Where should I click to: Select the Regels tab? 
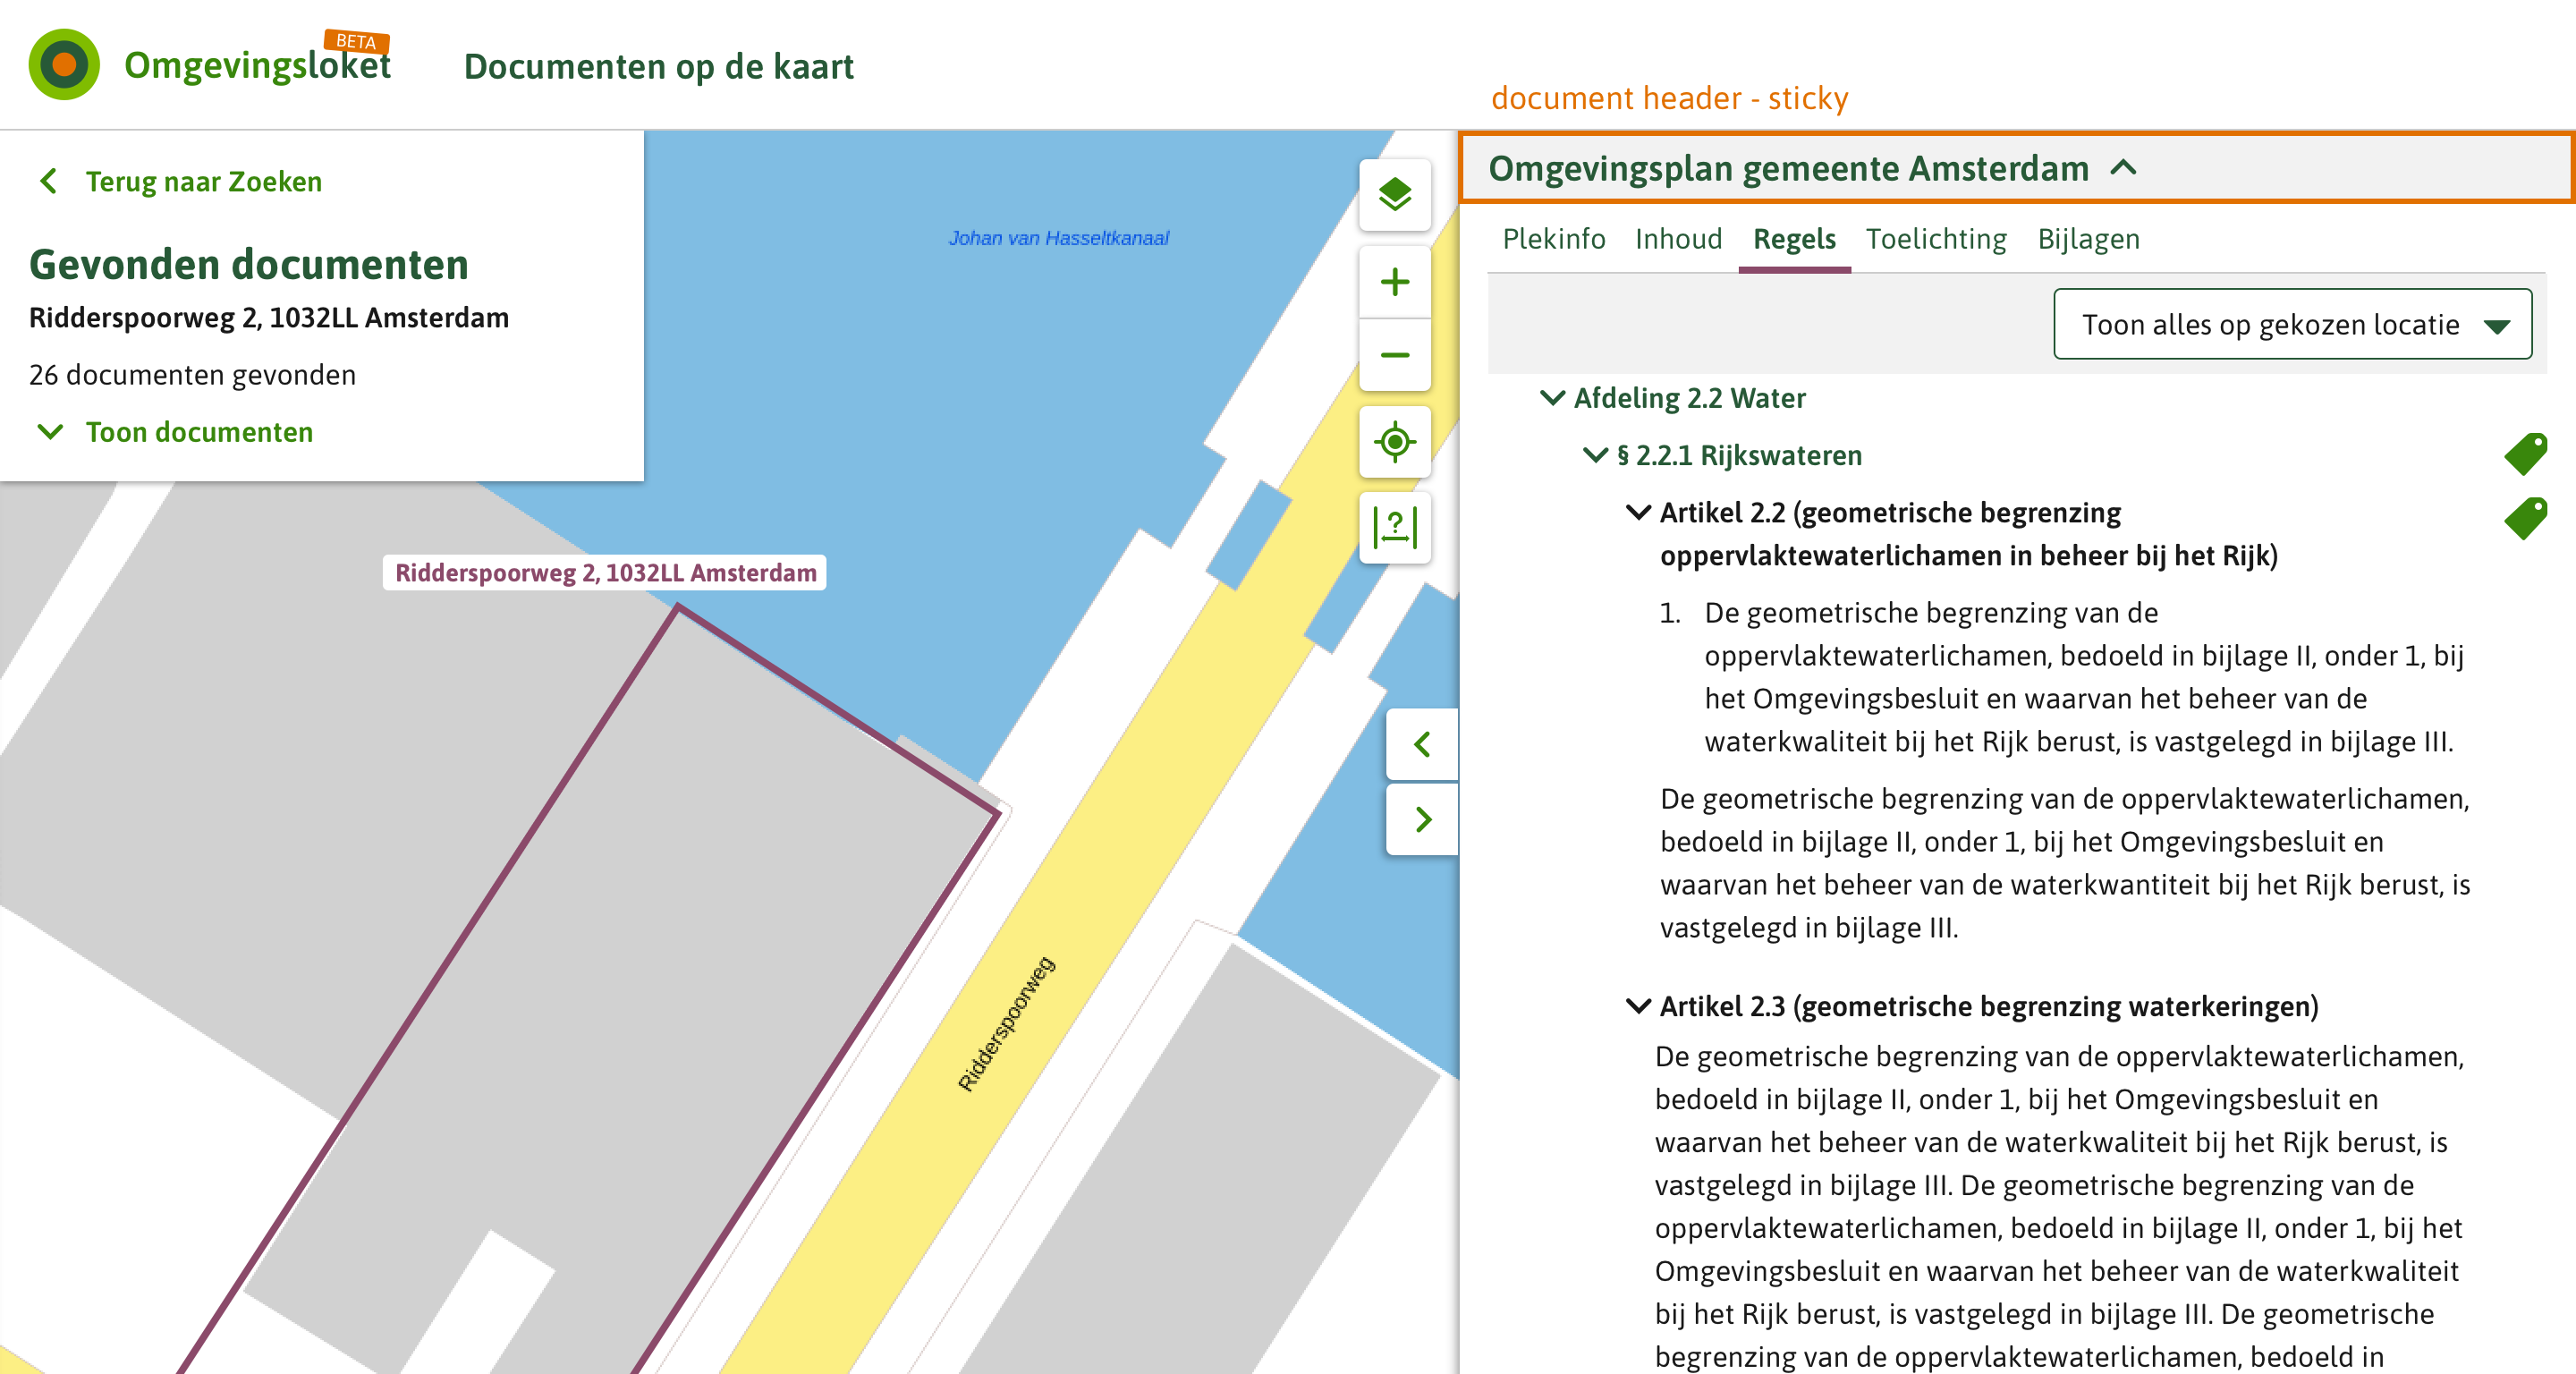click(1794, 239)
